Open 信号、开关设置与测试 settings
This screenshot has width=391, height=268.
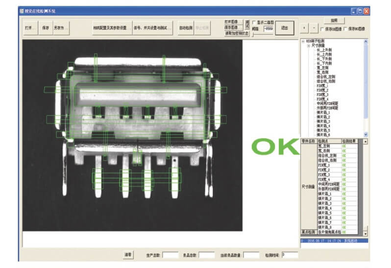pos(153,28)
